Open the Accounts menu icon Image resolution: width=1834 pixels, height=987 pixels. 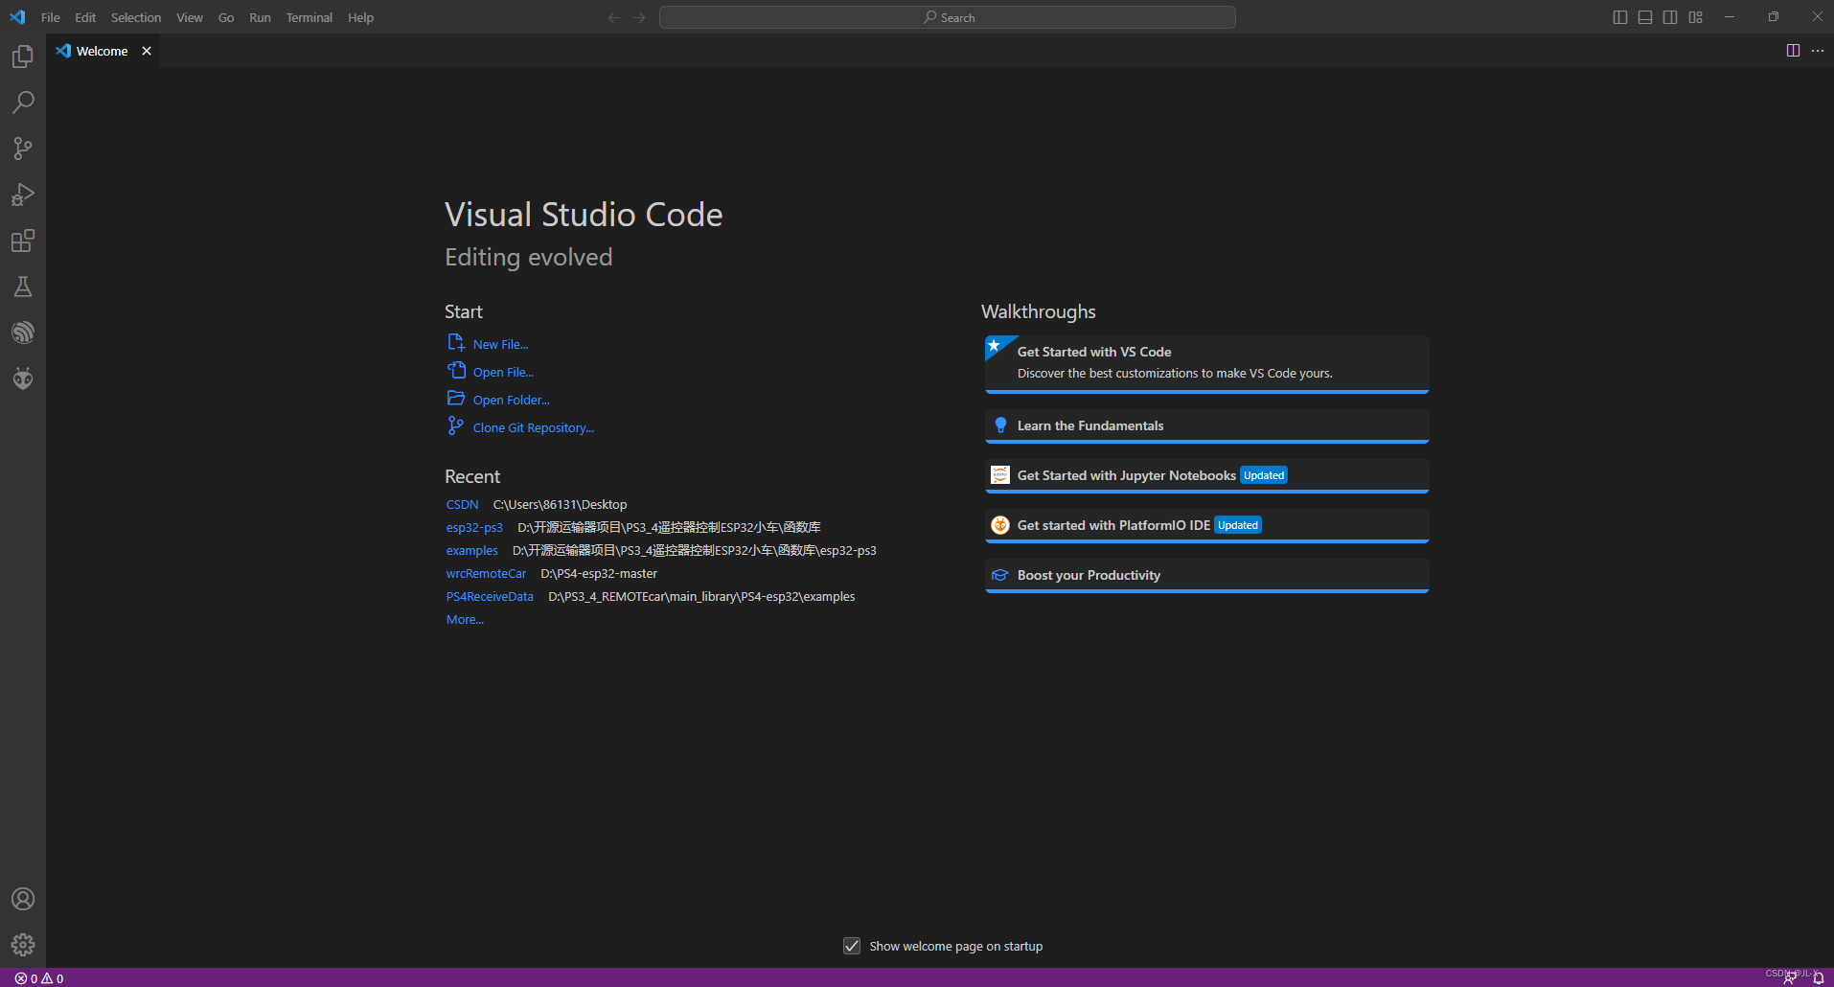tap(23, 899)
